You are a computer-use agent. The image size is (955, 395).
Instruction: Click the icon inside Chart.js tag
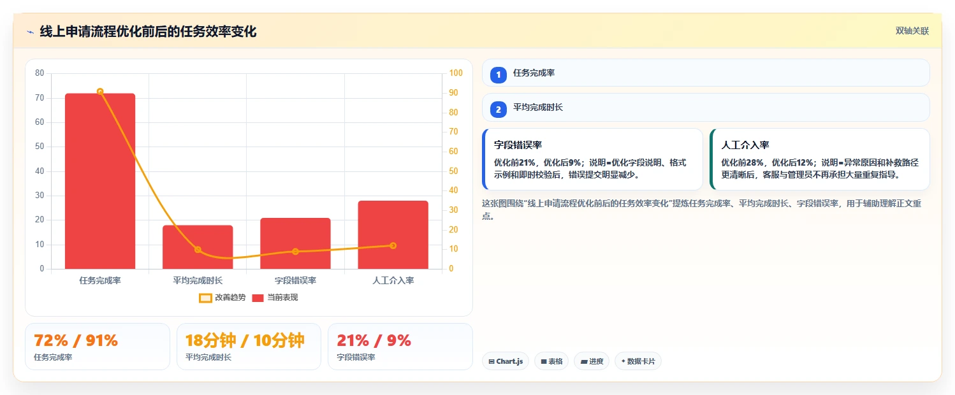click(x=492, y=361)
